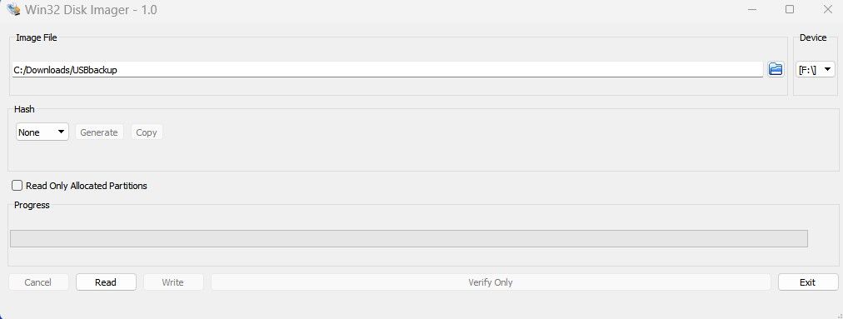The height and width of the screenshot is (319, 843).
Task: Maximize the Win32 Disk Imager window
Action: click(789, 9)
